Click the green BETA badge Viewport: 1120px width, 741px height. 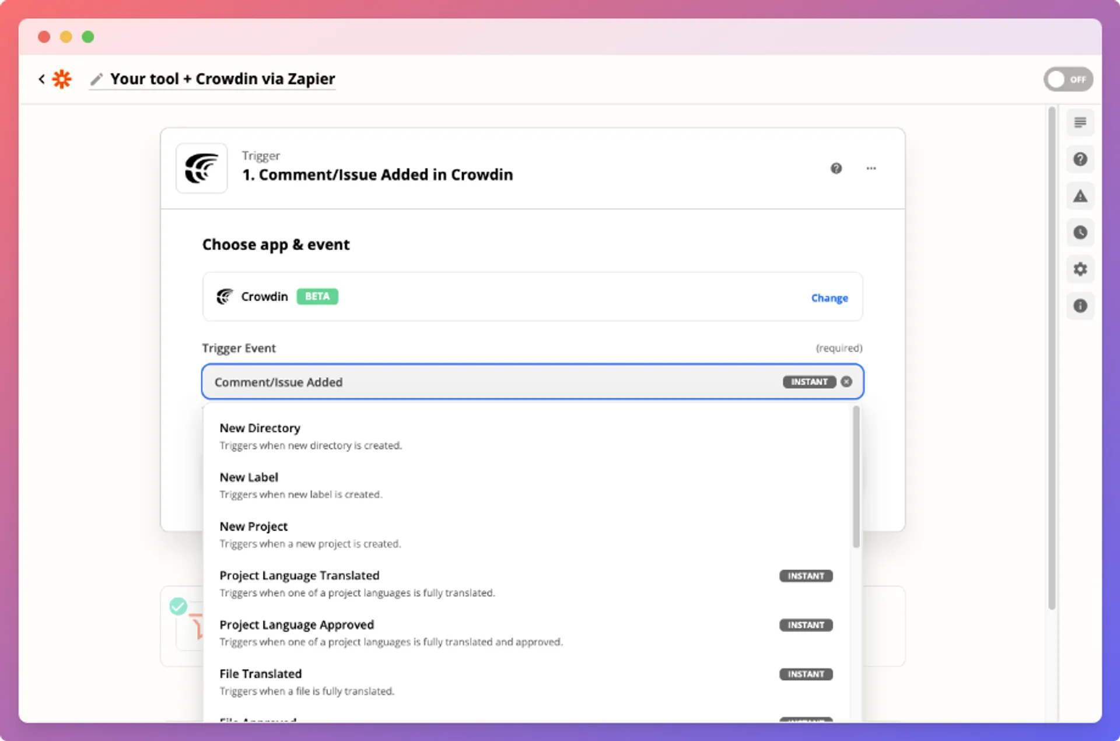coord(317,296)
